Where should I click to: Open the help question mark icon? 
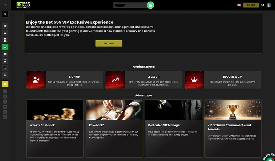click(5, 75)
